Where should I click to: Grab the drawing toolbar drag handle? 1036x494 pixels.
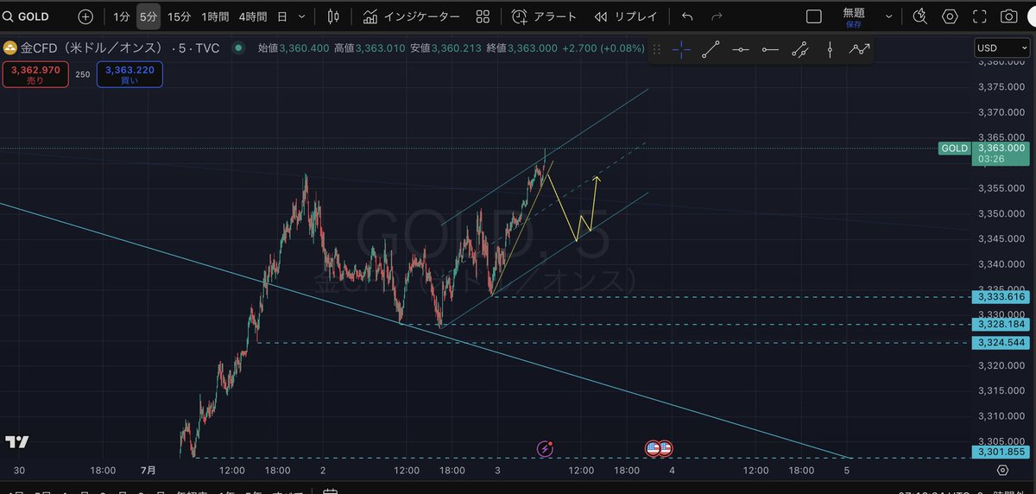[x=656, y=50]
